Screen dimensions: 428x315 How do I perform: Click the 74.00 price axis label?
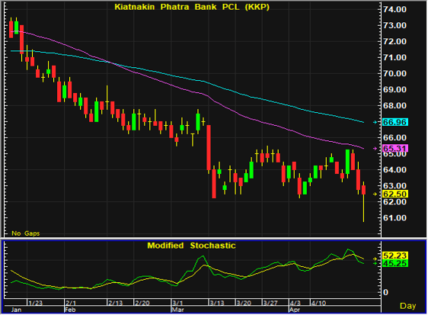394,9
